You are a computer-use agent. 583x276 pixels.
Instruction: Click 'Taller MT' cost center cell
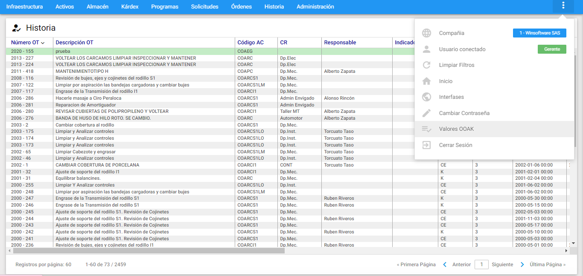(290, 111)
